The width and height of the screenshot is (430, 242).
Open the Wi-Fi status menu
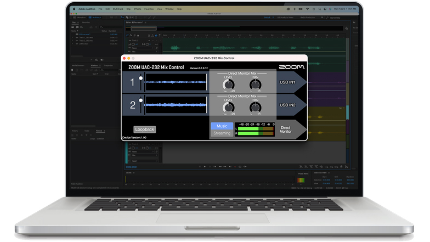click(x=307, y=9)
